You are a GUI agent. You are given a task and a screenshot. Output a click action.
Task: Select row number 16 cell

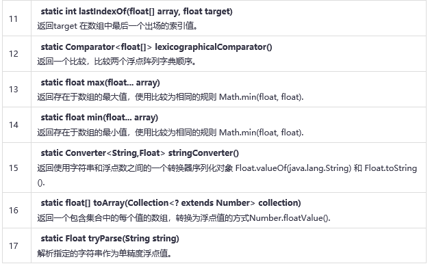click(x=16, y=211)
